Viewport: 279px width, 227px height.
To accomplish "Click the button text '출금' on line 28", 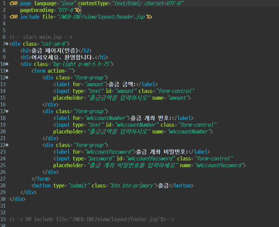I will coord(163,185).
